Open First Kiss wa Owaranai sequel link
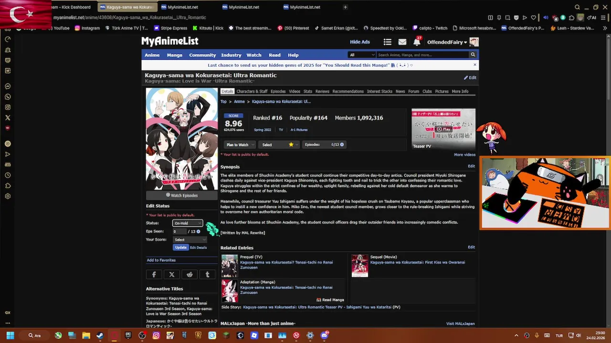This screenshot has height=343, width=611. tap(418, 262)
